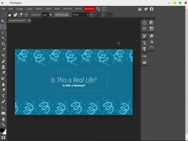Close the template.psd document tab
The width and height of the screenshot is (188, 141).
click(29, 20)
